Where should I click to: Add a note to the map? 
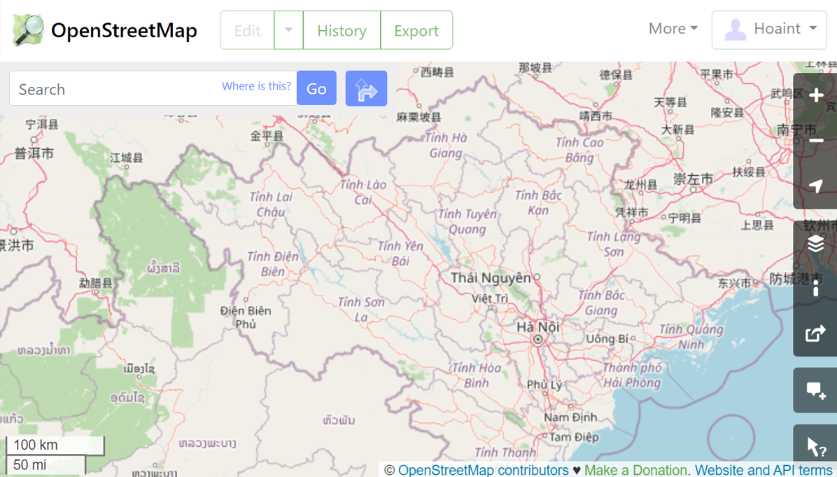(x=815, y=390)
